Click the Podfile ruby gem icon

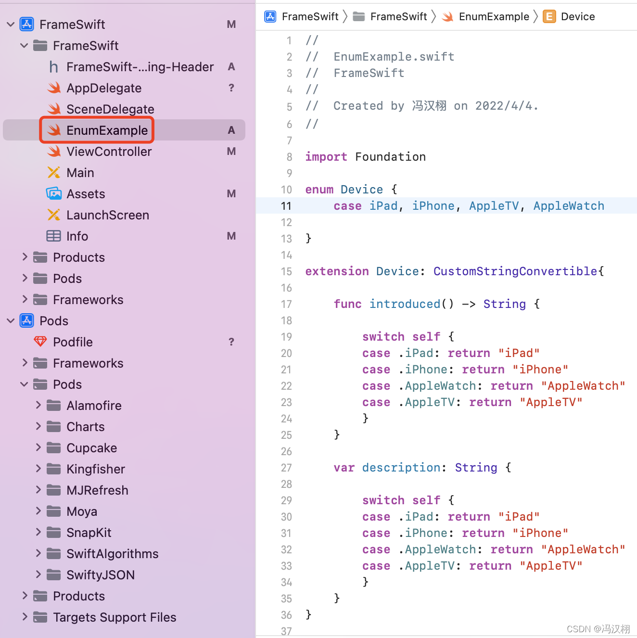pyautogui.click(x=40, y=342)
